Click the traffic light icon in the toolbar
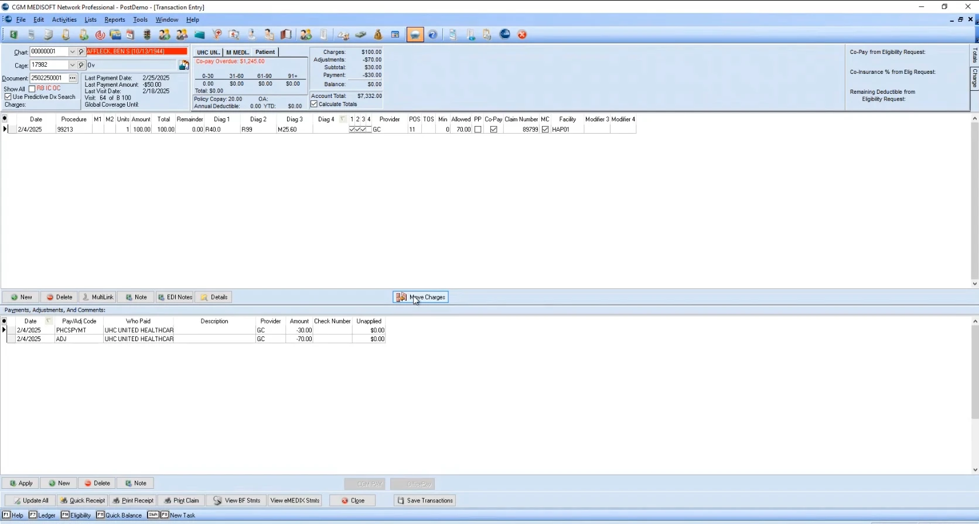The image size is (979, 524). (x=147, y=35)
